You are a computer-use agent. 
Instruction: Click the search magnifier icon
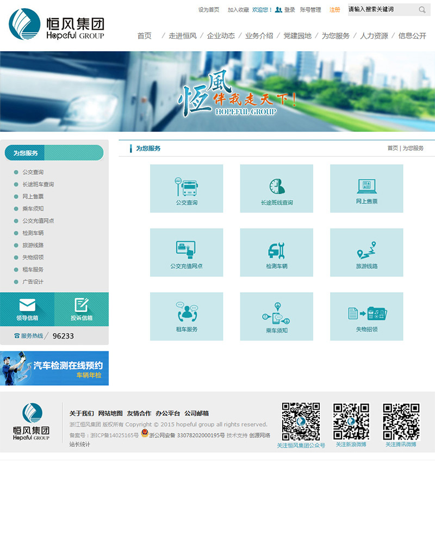pyautogui.click(x=422, y=10)
